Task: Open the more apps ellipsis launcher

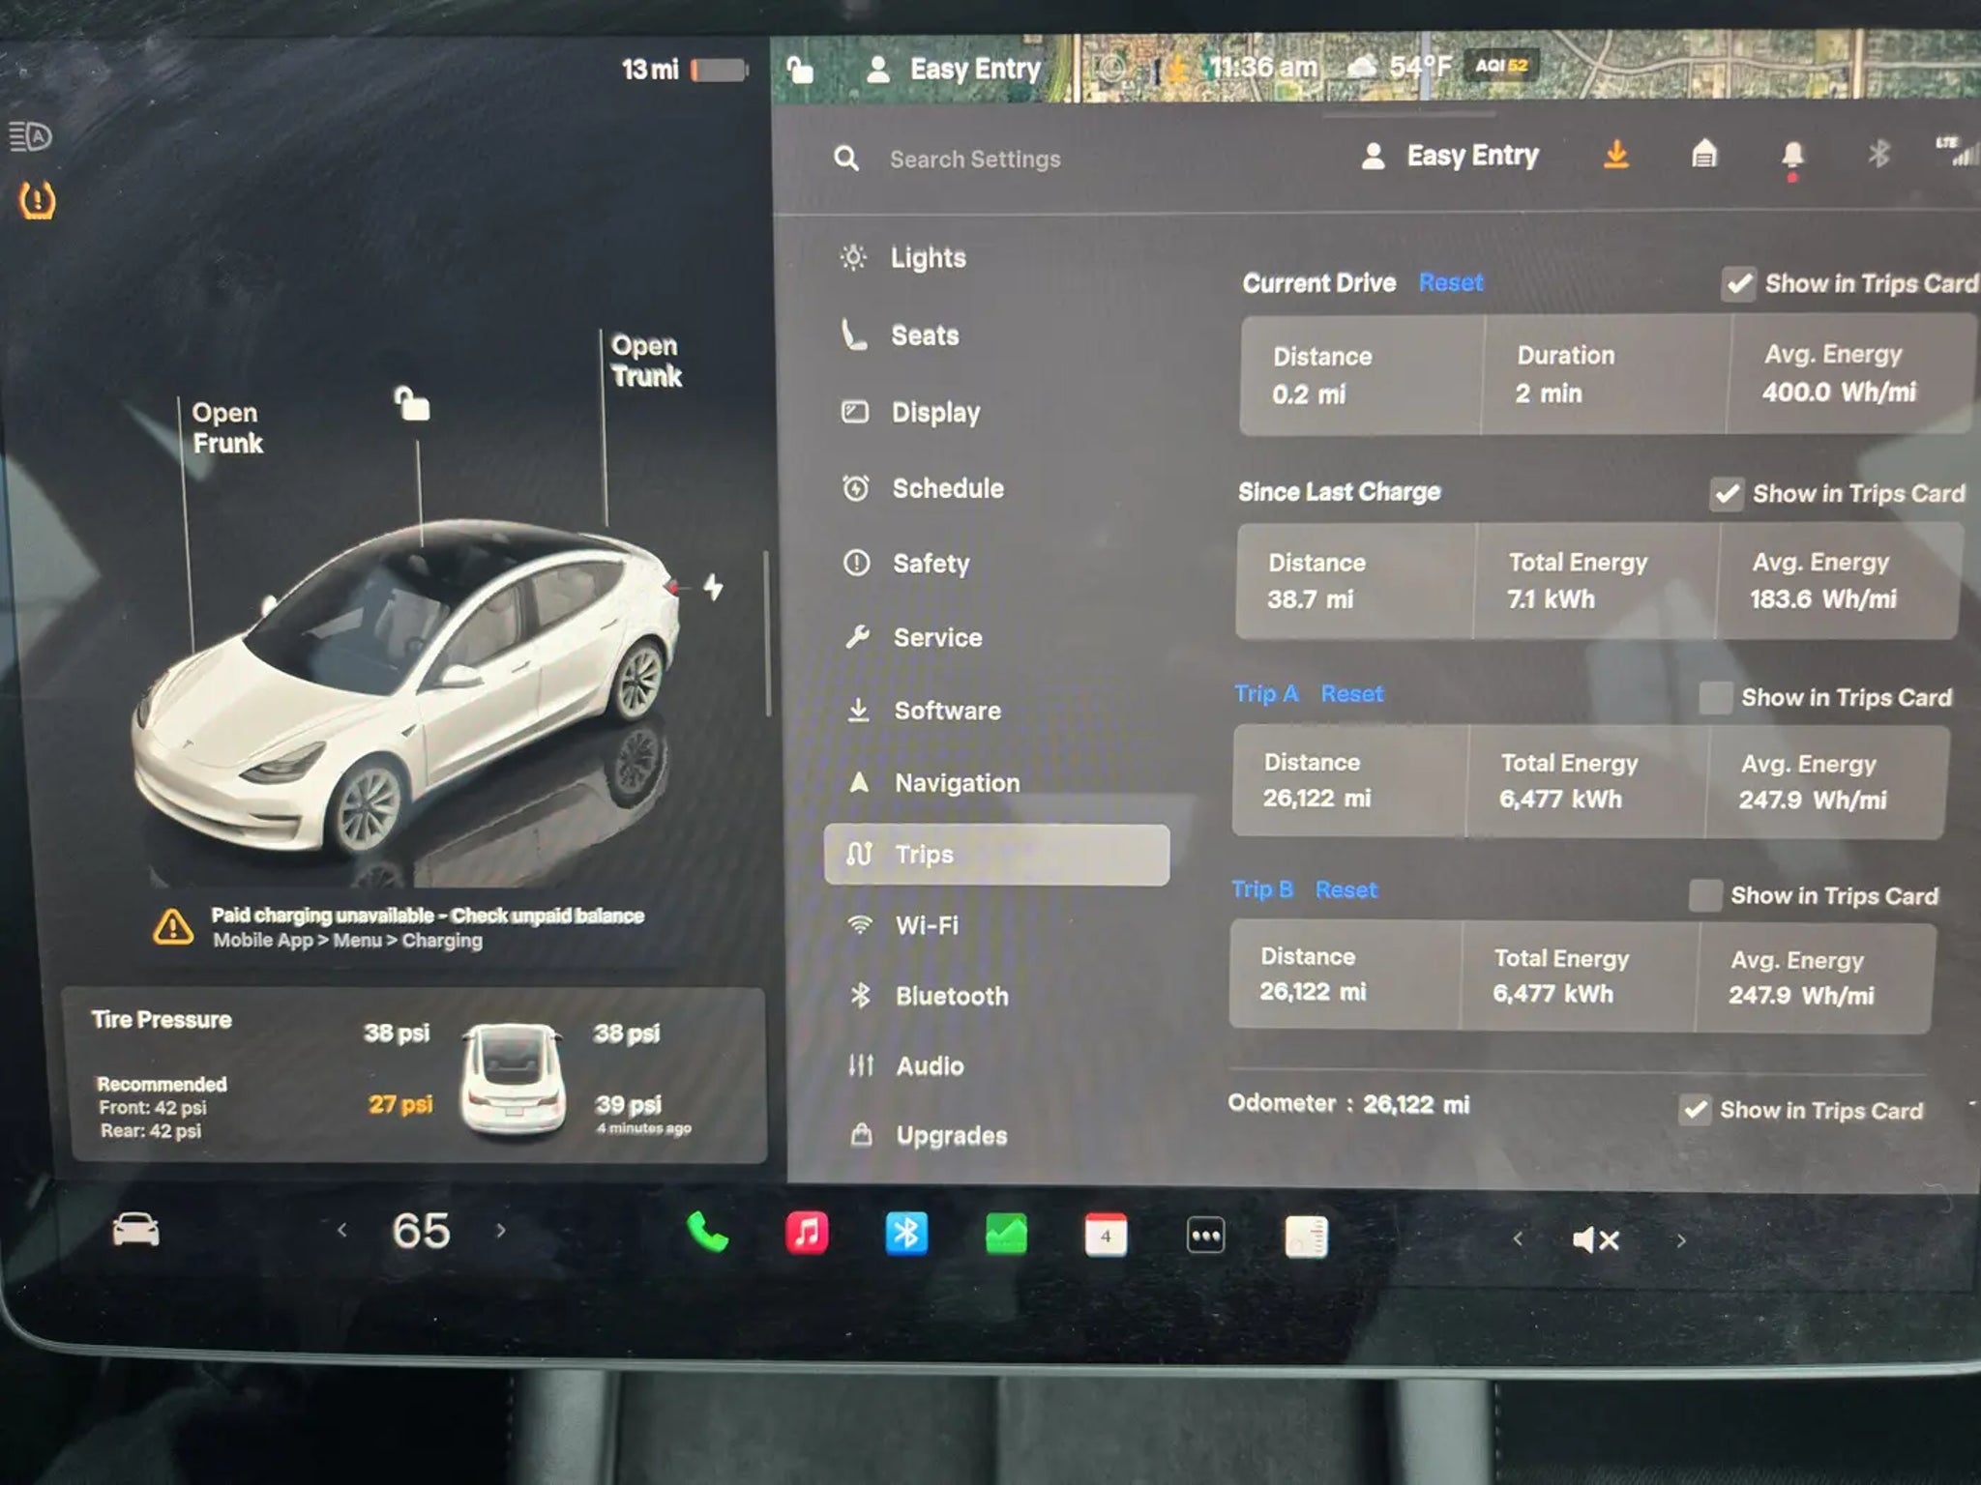Action: click(1205, 1236)
